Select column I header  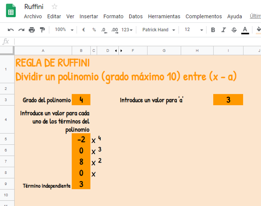tap(228, 51)
